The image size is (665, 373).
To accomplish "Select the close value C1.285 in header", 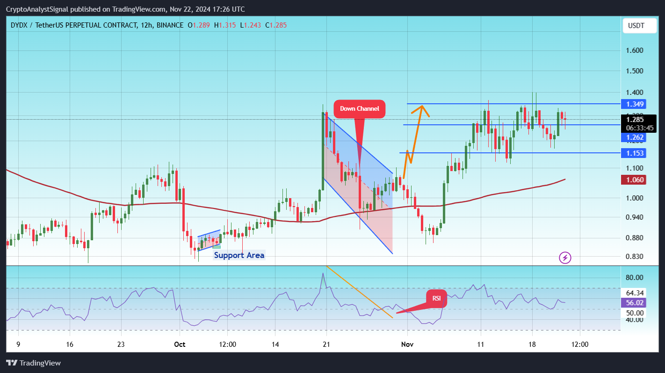I will 276,25.
